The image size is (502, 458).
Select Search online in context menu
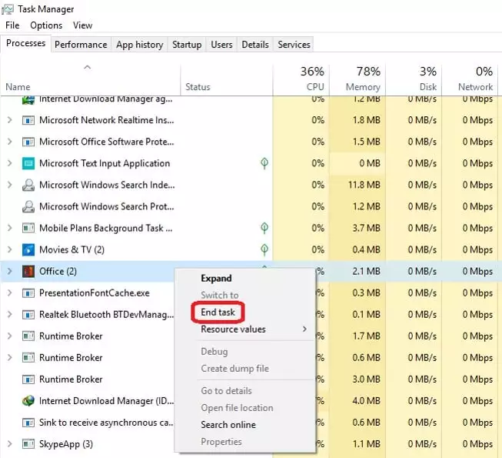coord(228,425)
